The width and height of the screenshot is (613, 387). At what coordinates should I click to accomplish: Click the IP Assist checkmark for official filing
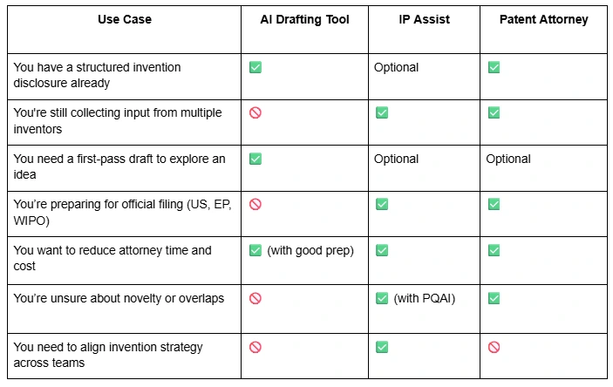[381, 204]
